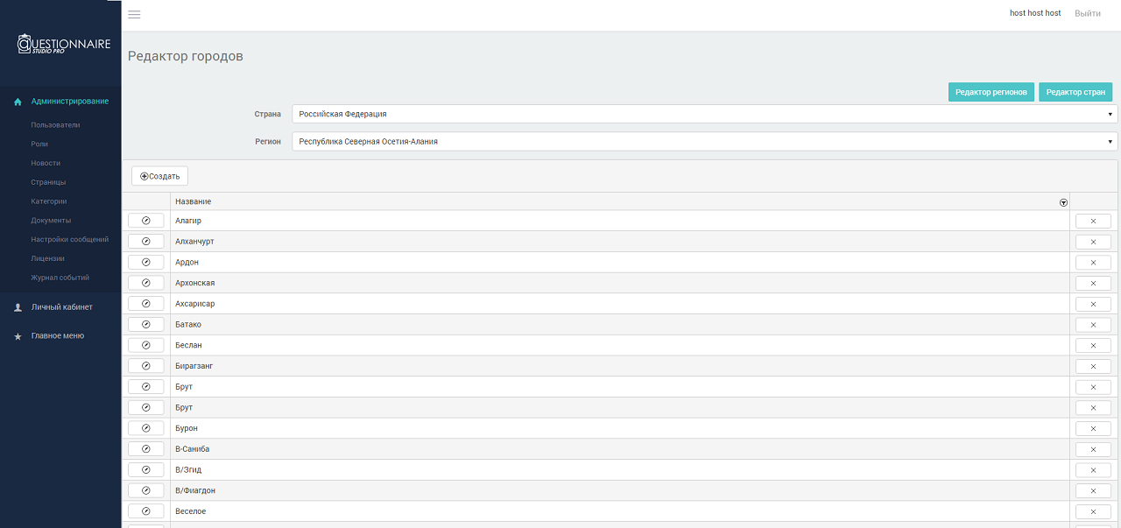Click the home icon beside Администрирование
Viewport: 1121px width, 528px height.
(18, 102)
